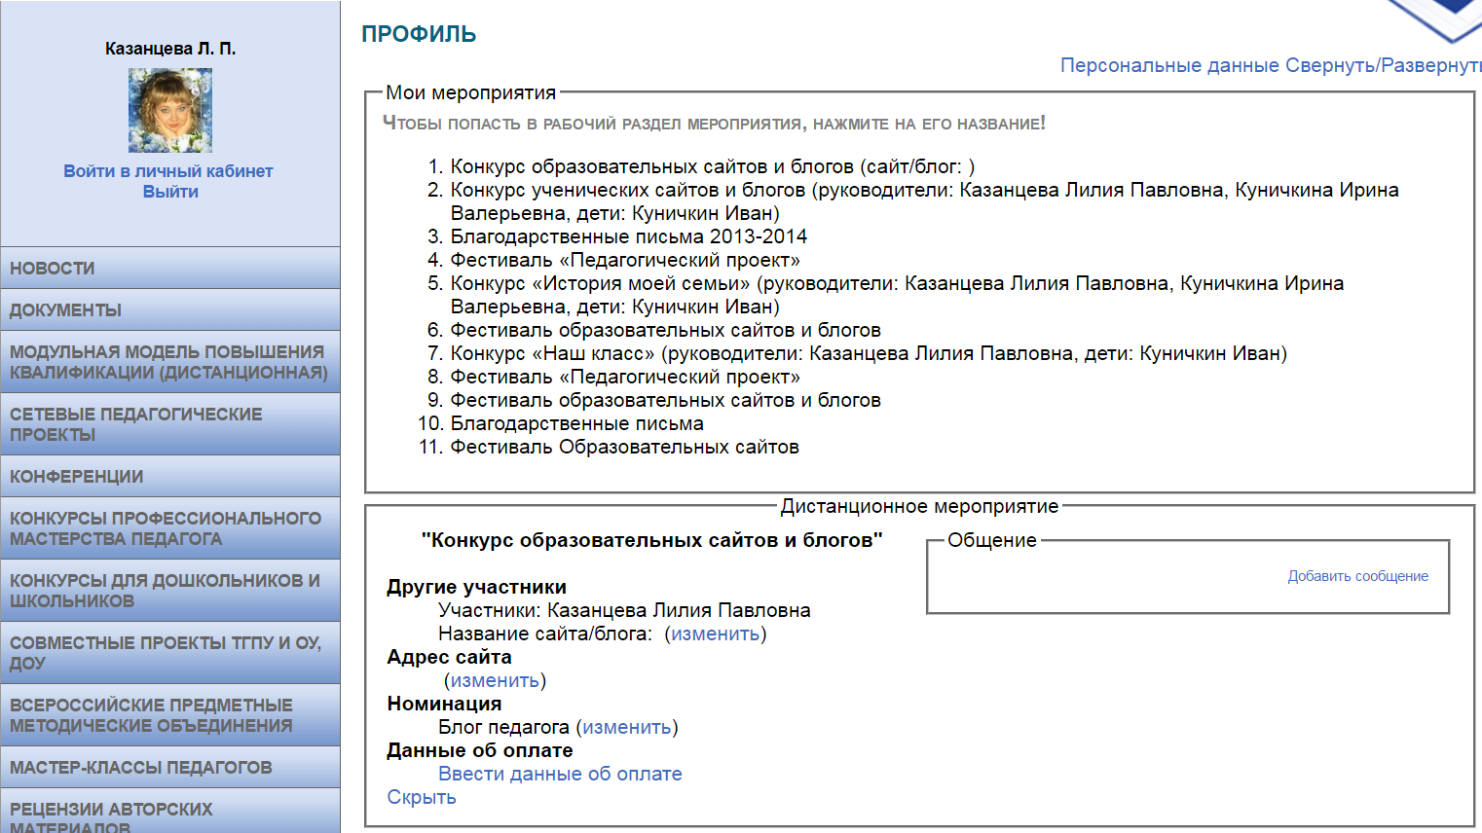This screenshot has width=1482, height=833.
Task: Open 'Войти в личный кабинет' link
Action: click(x=168, y=171)
